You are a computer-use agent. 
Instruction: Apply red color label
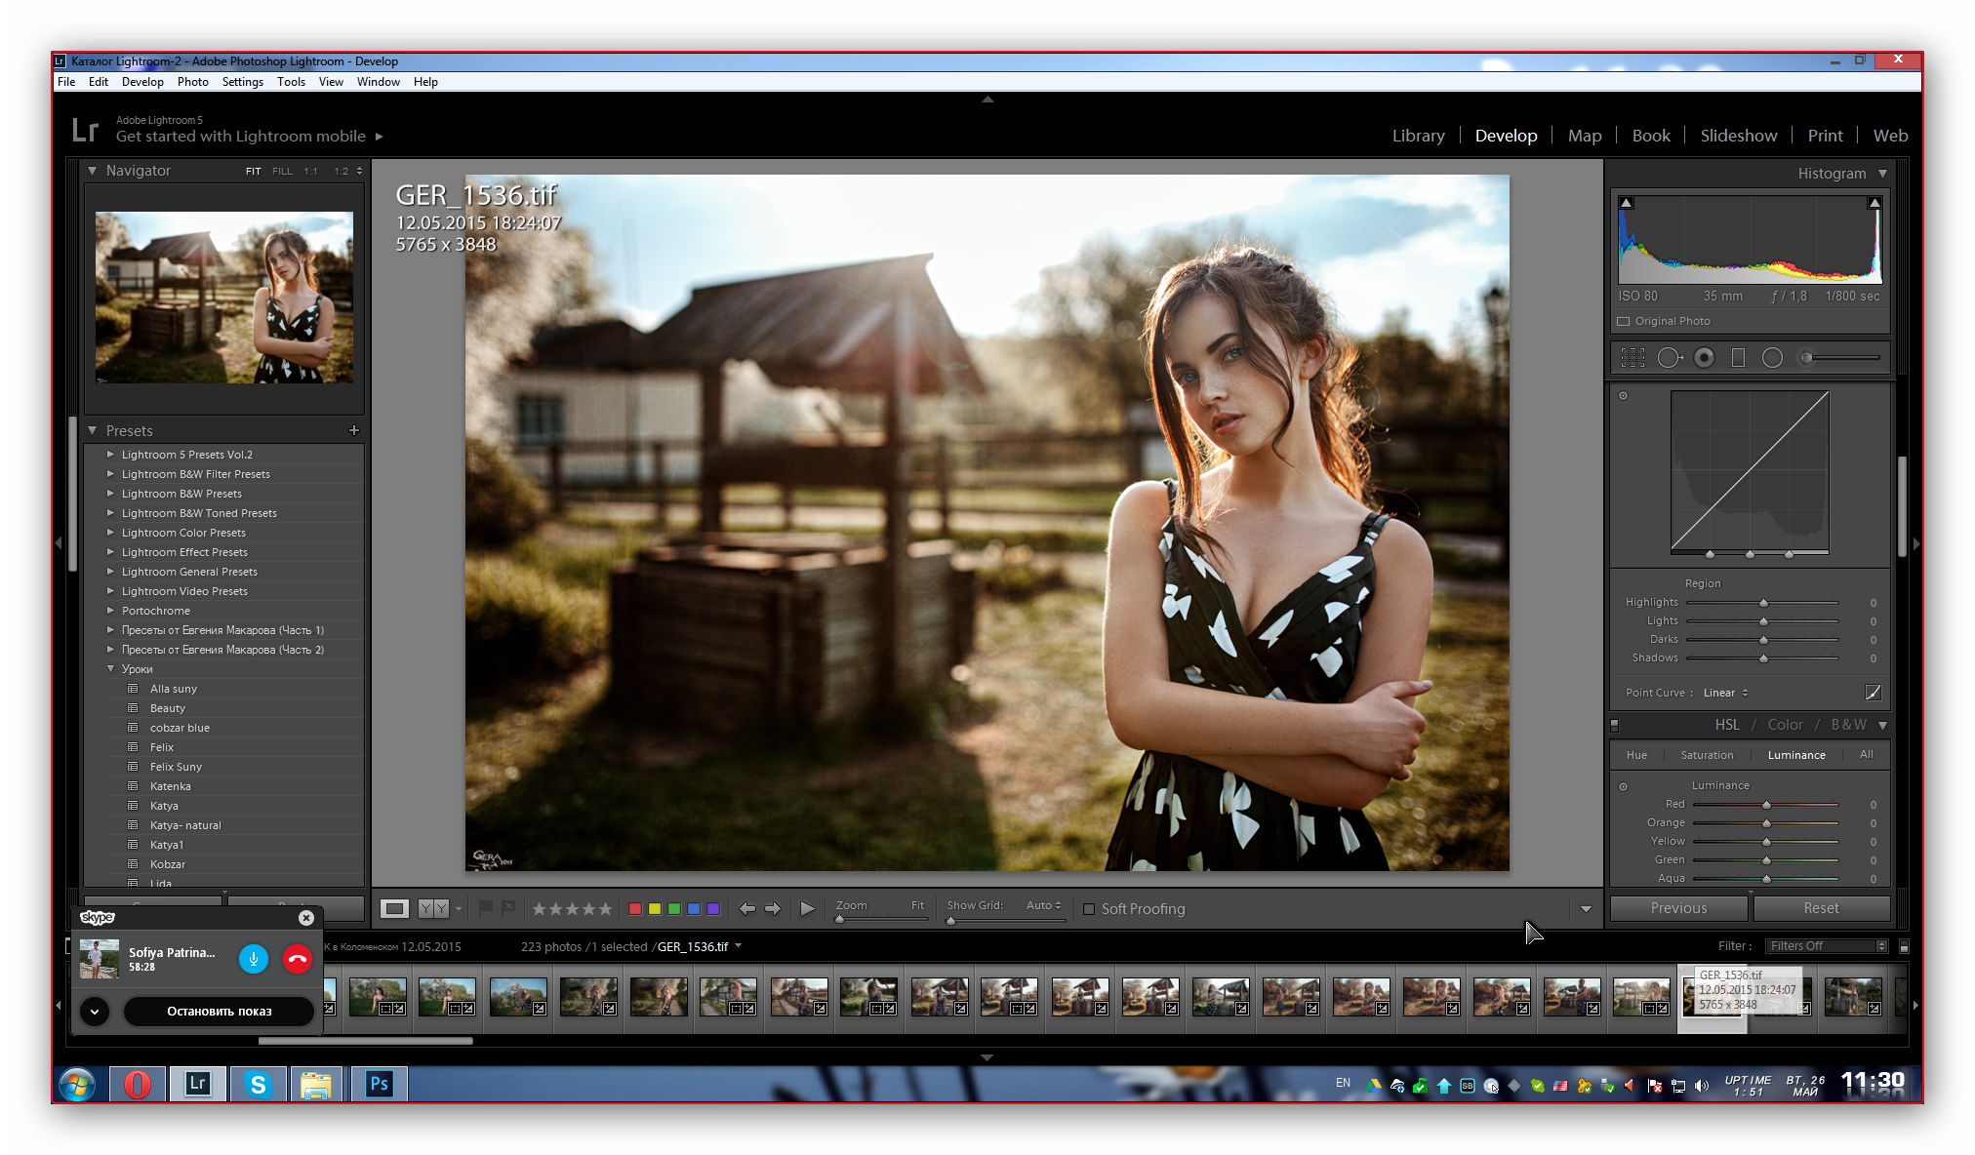tap(635, 909)
